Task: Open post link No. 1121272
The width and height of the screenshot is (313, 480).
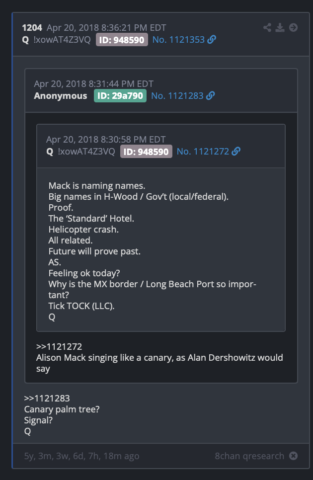Action: tap(203, 152)
